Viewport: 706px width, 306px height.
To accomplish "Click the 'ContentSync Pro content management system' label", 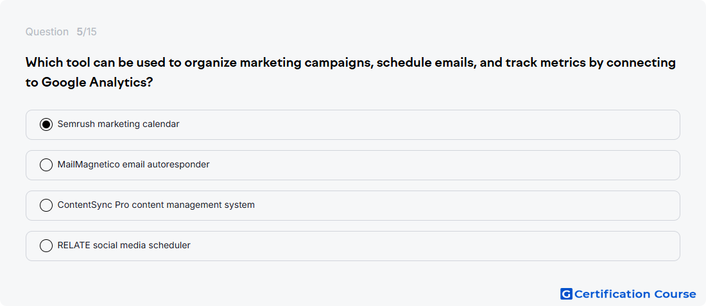I will [156, 205].
